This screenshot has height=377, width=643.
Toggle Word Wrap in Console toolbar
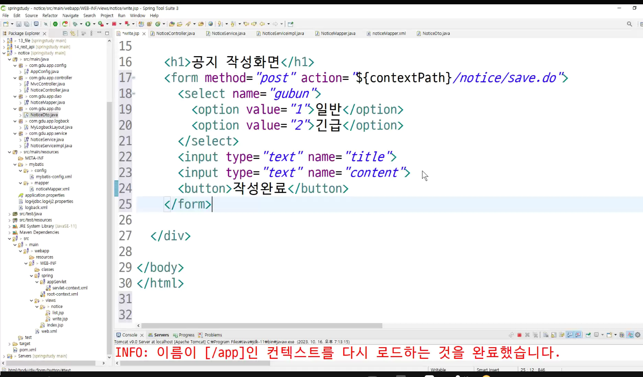[561, 335]
